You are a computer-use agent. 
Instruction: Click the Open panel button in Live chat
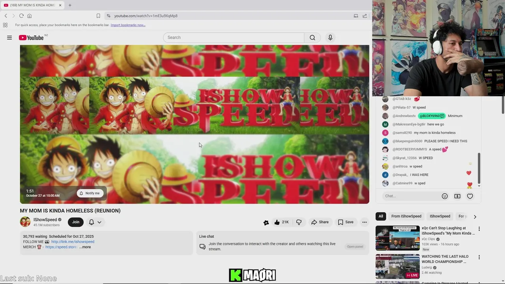click(355, 247)
